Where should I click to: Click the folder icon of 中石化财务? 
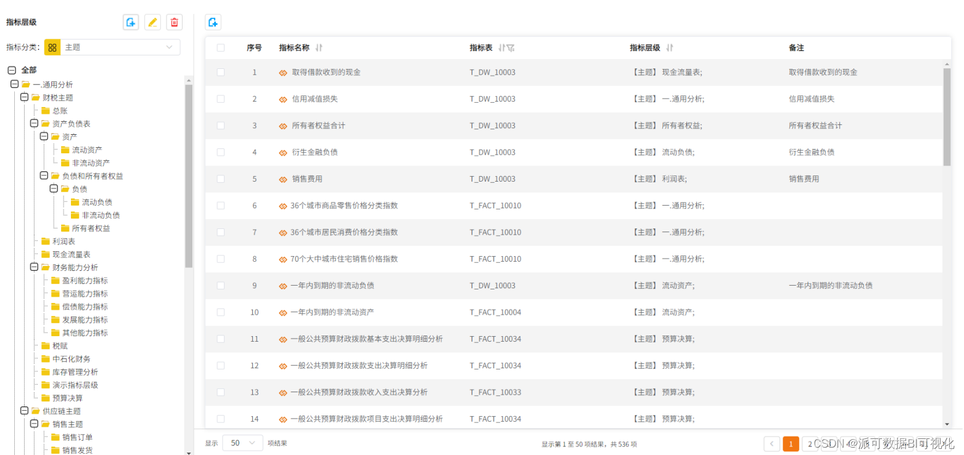tap(45, 359)
